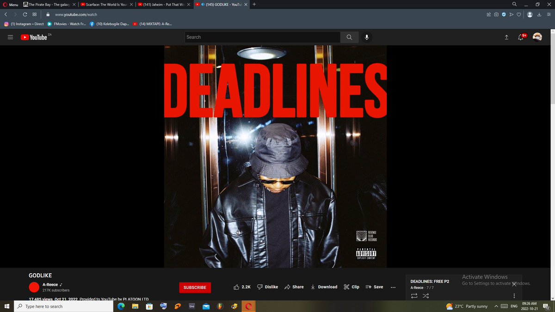Open MIXTAPE: A-Re... bookmark
The width and height of the screenshot is (555, 312).
point(152,24)
